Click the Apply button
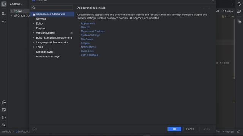 (x=206, y=129)
